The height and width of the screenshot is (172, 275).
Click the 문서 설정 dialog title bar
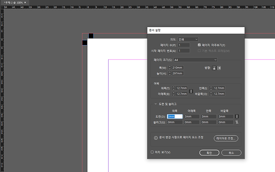(x=196, y=30)
